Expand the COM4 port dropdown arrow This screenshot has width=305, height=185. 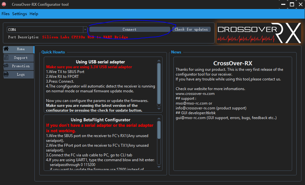pos(85,30)
